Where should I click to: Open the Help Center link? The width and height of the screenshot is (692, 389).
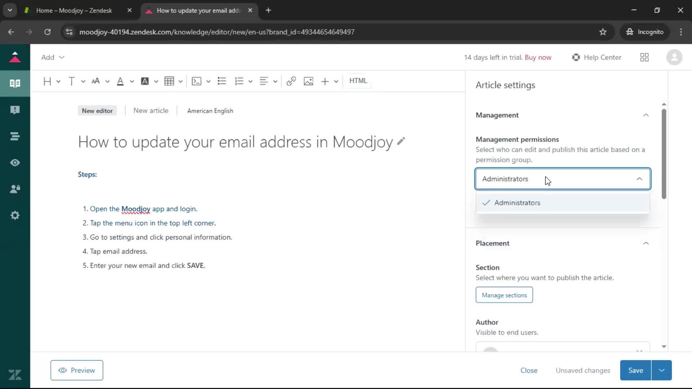coord(597,57)
